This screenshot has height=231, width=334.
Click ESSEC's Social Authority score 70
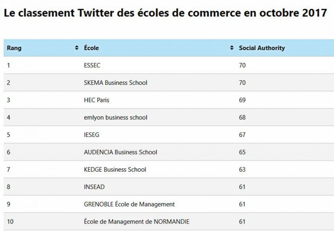coord(242,65)
